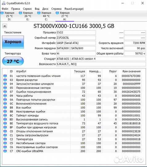
Task: Click status icon for Ошибки позиционирования
Action: tap(5, 92)
